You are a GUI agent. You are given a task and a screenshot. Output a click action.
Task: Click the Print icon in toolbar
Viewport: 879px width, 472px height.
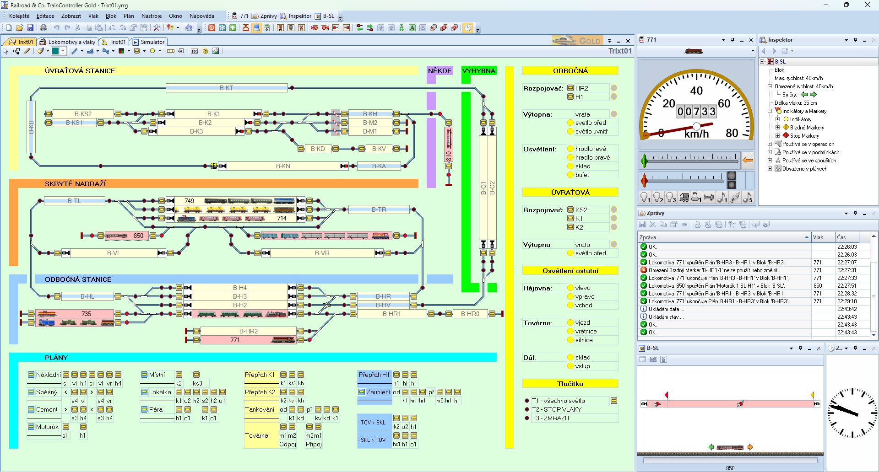click(43, 28)
